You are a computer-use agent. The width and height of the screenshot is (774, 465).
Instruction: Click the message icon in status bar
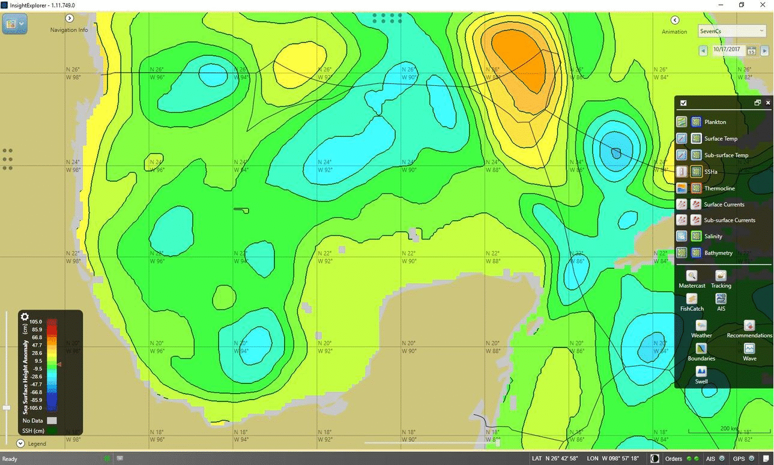point(120,458)
